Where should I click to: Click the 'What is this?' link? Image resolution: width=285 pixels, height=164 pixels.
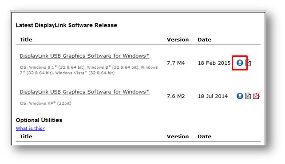[30, 128]
